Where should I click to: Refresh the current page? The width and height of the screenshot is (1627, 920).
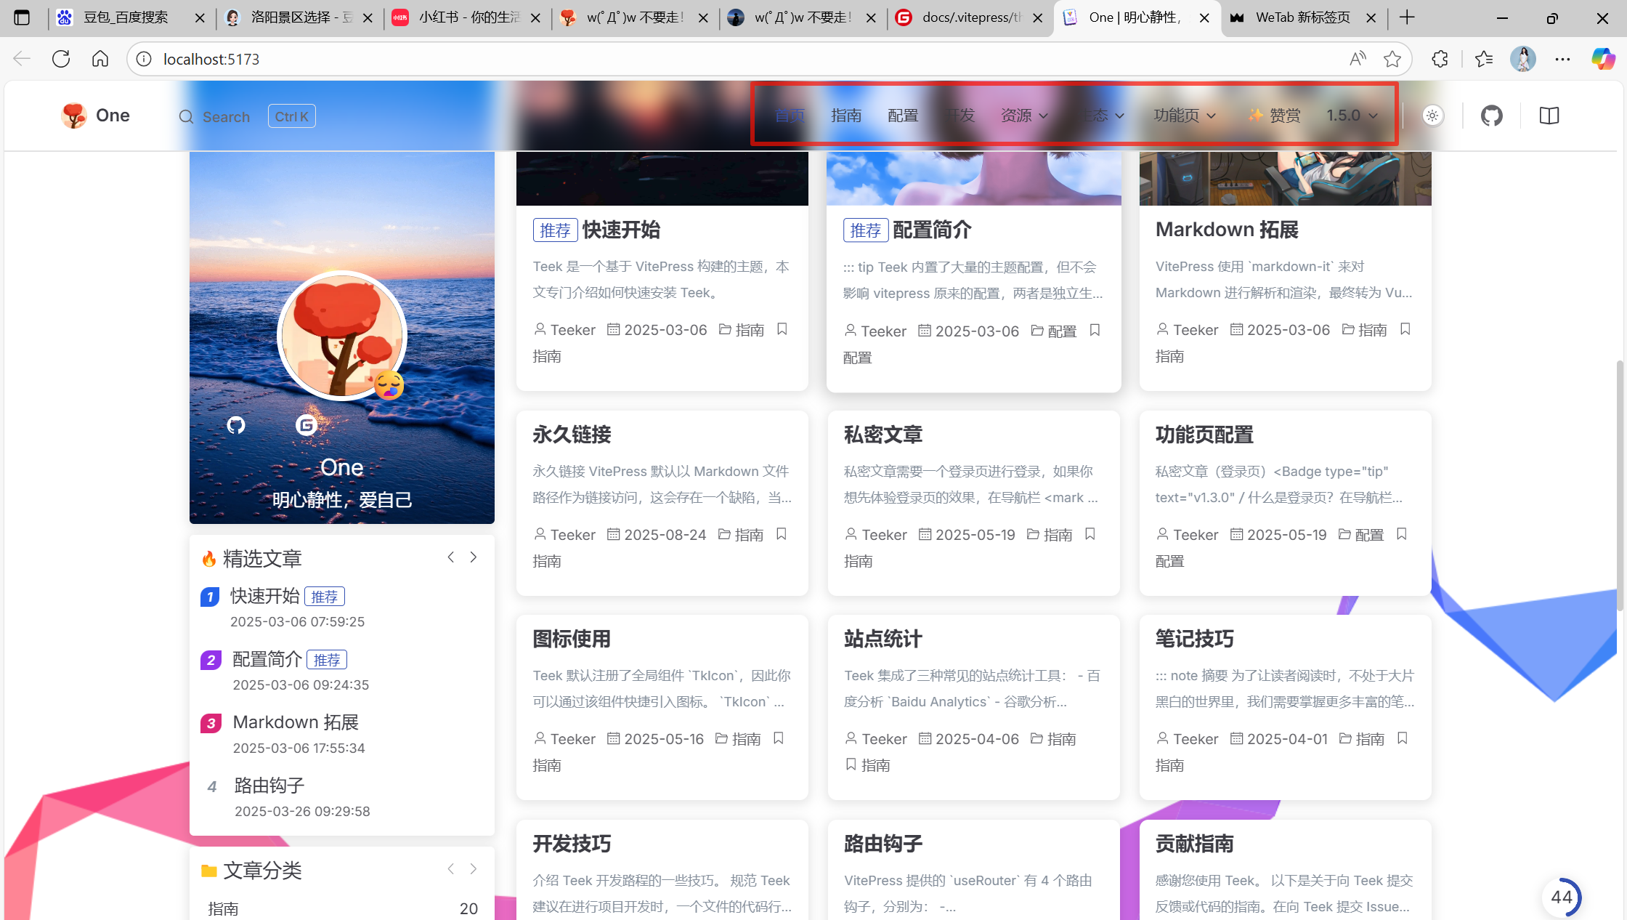click(x=61, y=59)
